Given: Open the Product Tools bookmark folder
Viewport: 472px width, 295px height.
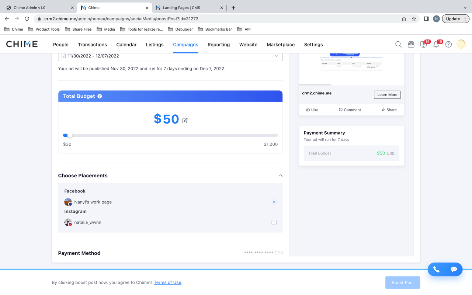Looking at the screenshot, I should pos(44,29).
